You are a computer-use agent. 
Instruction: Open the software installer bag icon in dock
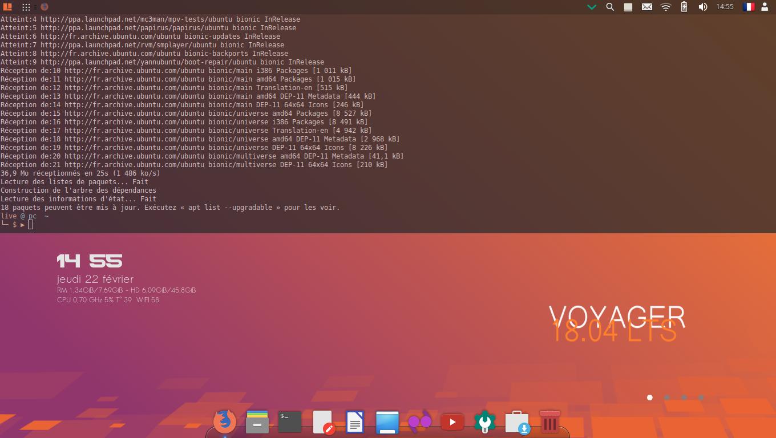click(518, 423)
